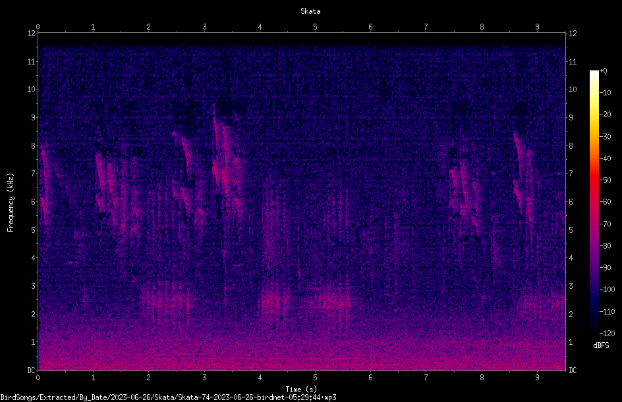Click the '12' label on left frequency axis
This screenshot has height=402, width=622.
point(31,34)
